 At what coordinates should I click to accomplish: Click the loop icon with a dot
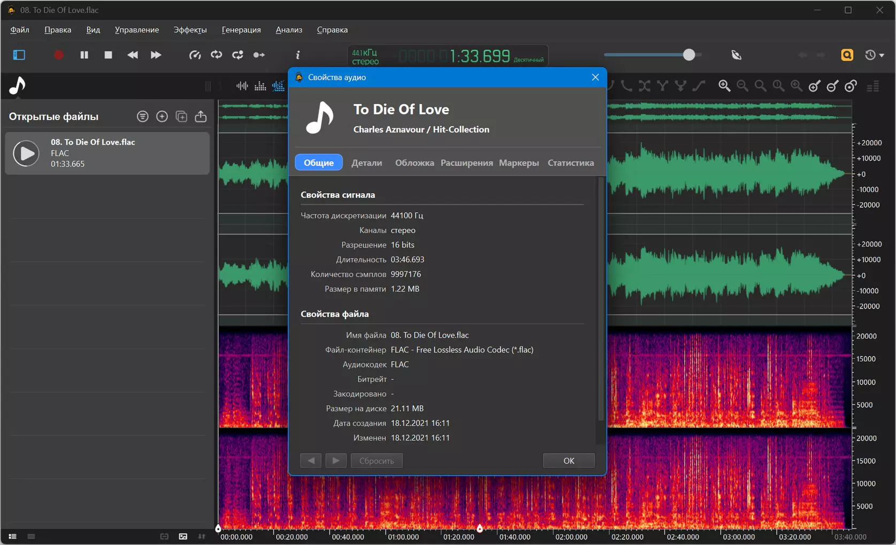click(238, 55)
